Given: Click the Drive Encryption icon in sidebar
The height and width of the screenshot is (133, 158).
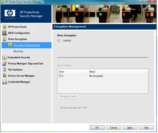Looking at the screenshot, I should 5,39.
